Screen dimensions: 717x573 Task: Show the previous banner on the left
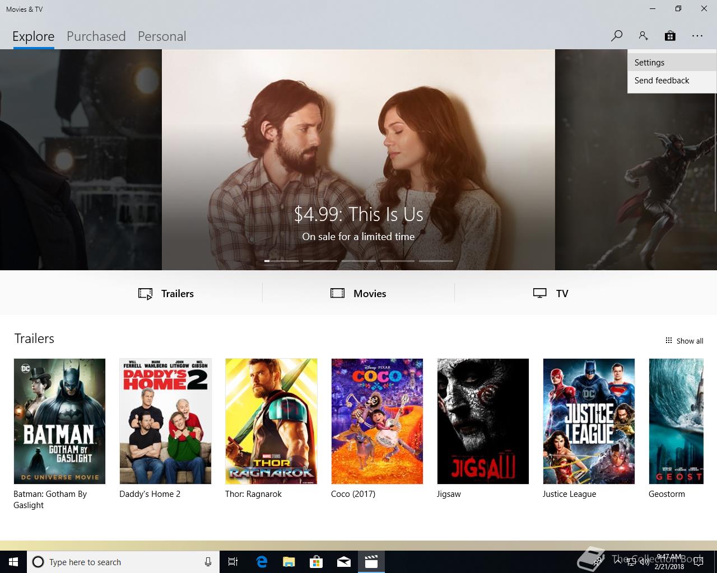(81, 159)
